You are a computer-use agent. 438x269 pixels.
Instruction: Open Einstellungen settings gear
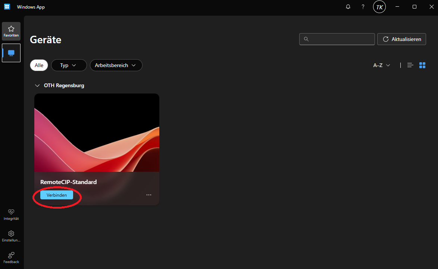pos(11,236)
